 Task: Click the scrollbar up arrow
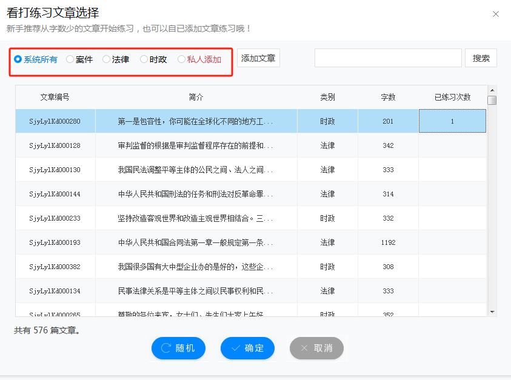[x=492, y=90]
